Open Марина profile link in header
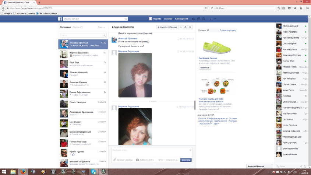 click(x=155, y=19)
